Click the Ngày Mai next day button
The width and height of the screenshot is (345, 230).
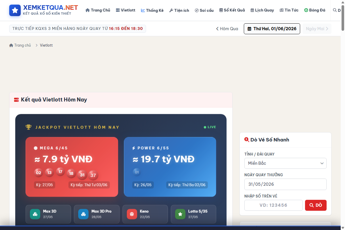(317, 29)
